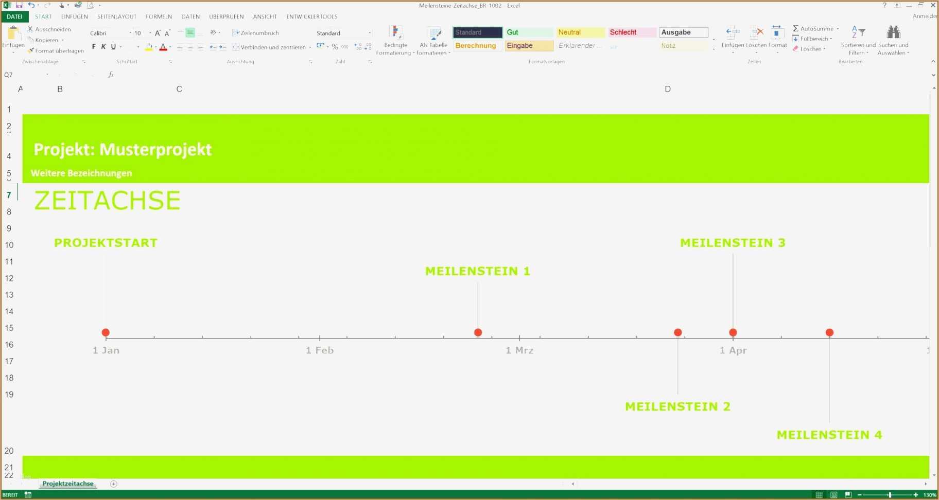The height and width of the screenshot is (500, 939).
Task: Apply thousands separator format
Action: point(345,47)
